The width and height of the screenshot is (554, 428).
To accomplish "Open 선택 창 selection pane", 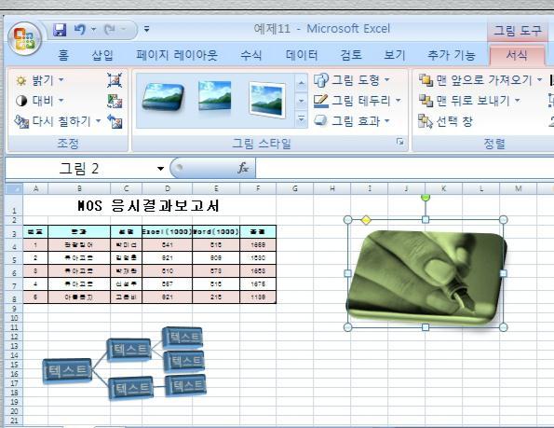I will pyautogui.click(x=445, y=121).
